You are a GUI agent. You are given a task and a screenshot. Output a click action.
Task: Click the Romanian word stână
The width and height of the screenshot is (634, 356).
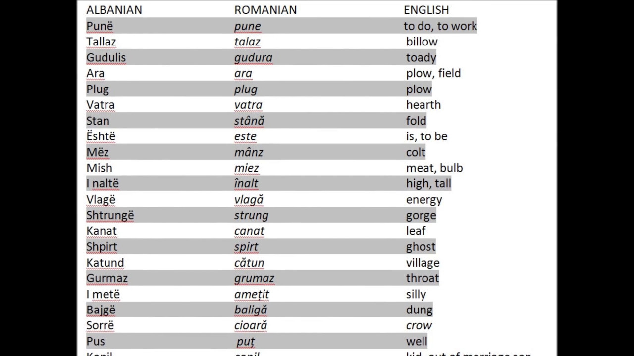click(249, 121)
